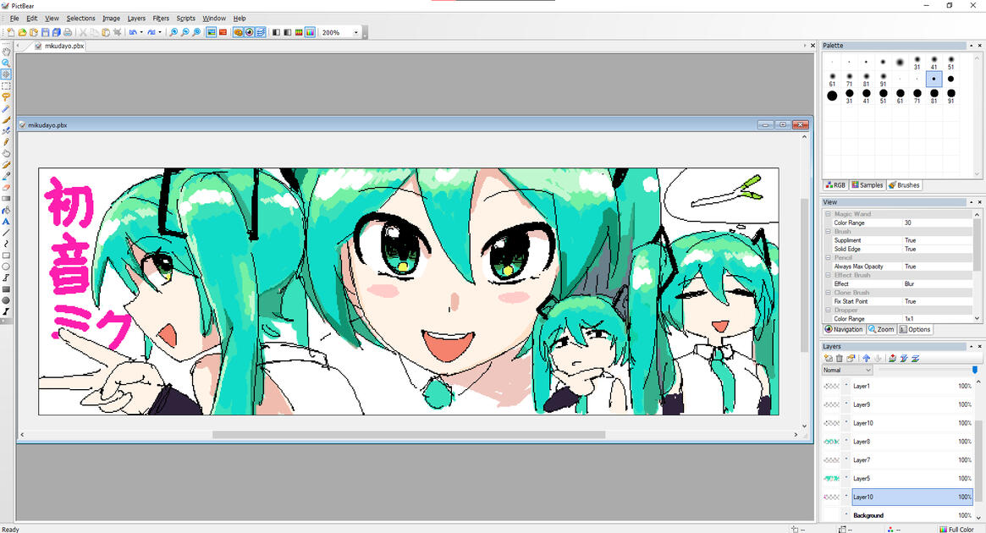Click the Save file toolbar icon

click(46, 32)
